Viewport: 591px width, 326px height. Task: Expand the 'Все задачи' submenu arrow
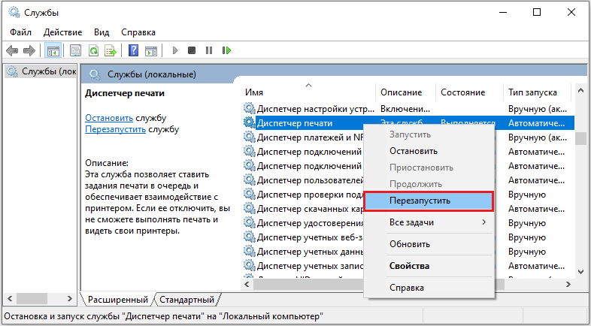point(483,222)
